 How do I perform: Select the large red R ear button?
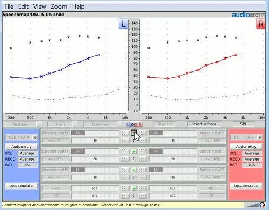point(261,24)
